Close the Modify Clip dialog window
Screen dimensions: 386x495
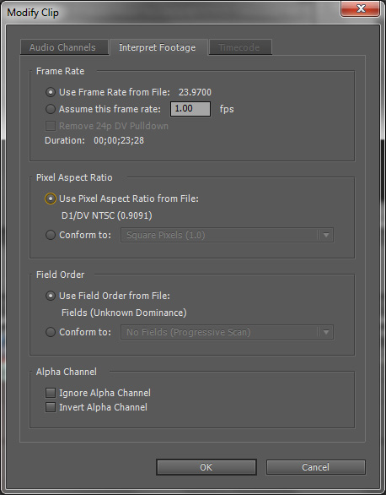(361, 8)
